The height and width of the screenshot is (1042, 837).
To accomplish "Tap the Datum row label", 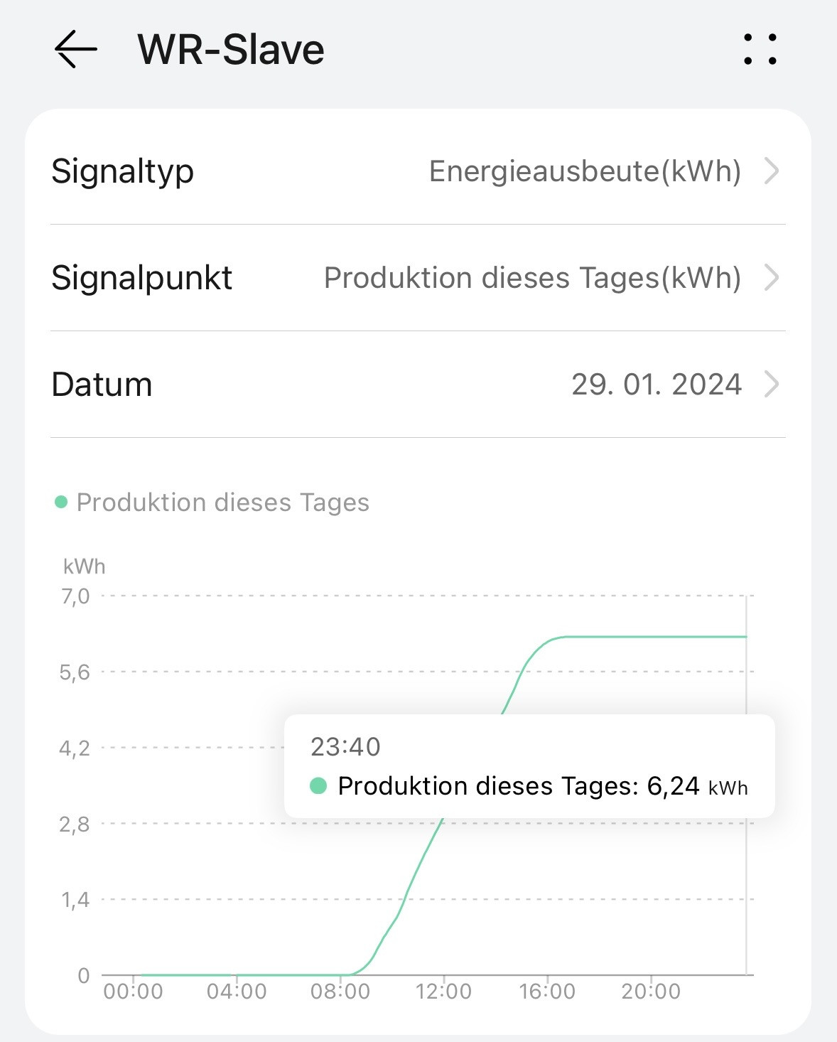I will 102,385.
